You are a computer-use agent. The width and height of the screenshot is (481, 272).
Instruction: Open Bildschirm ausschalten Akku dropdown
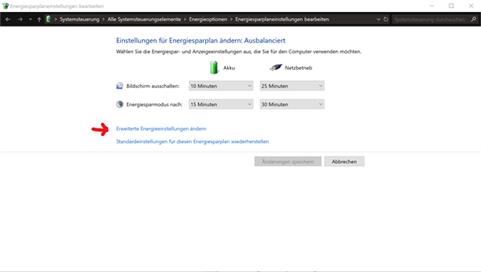tap(221, 86)
